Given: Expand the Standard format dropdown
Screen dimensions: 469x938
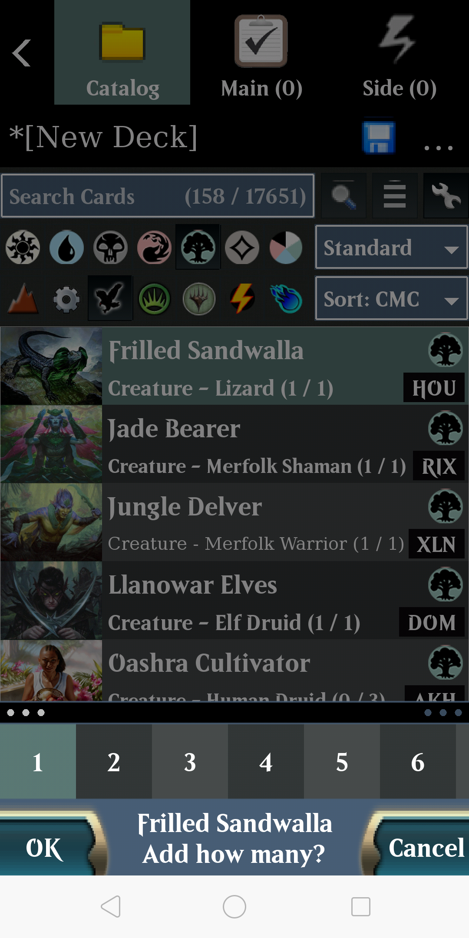Looking at the screenshot, I should (x=391, y=247).
